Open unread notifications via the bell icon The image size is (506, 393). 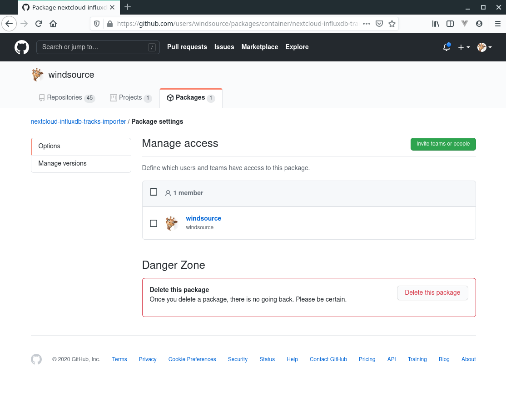[446, 47]
